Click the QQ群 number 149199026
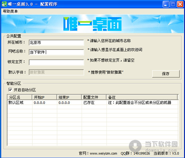This screenshot has width=185, height=158. pos(142,153)
